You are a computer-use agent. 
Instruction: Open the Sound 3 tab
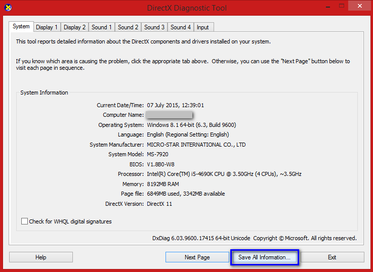point(154,27)
